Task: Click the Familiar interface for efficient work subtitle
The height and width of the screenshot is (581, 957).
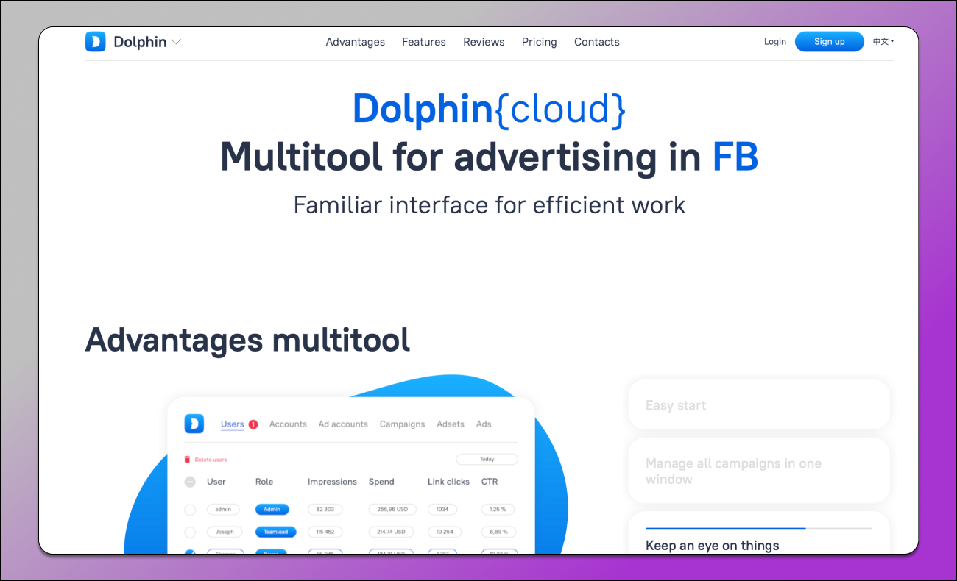Action: (490, 204)
